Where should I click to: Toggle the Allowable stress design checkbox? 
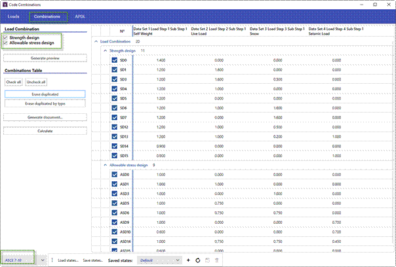click(5, 43)
